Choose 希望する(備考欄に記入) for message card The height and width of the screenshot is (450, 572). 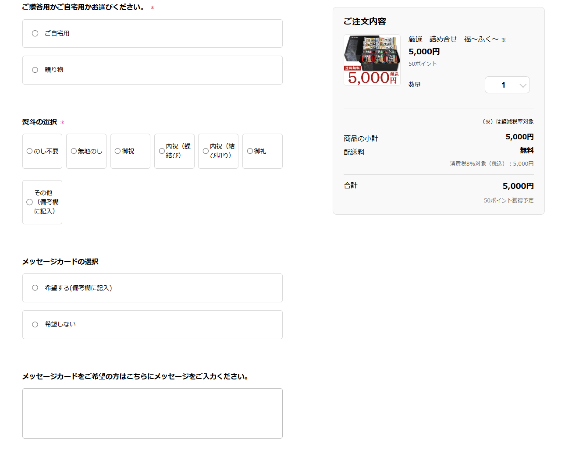coord(35,288)
